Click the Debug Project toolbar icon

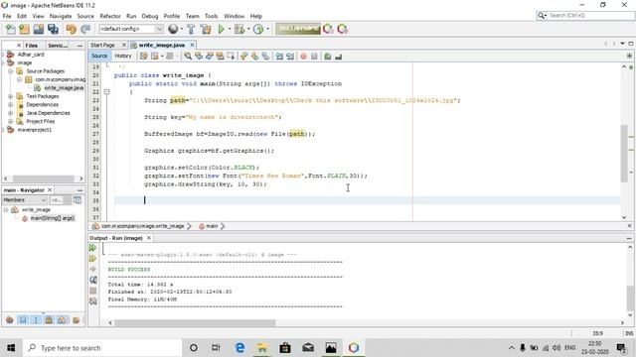239,29
